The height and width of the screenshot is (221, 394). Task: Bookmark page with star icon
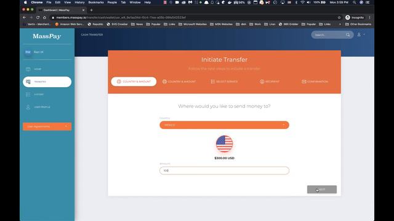[x=339, y=18]
